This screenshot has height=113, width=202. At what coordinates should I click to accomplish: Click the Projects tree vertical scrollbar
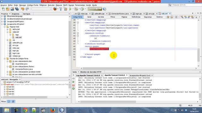[x=70, y=38]
